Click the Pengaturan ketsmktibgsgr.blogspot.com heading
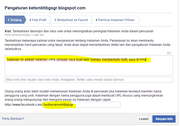This screenshot has height=126, width=180. (45, 8)
